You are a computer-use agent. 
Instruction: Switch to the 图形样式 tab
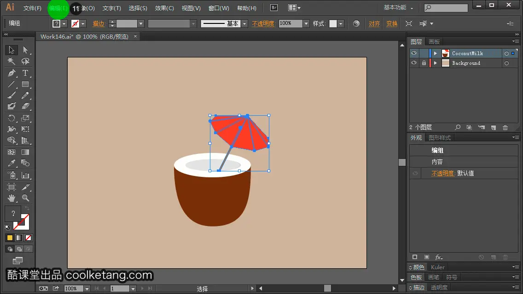(440, 138)
